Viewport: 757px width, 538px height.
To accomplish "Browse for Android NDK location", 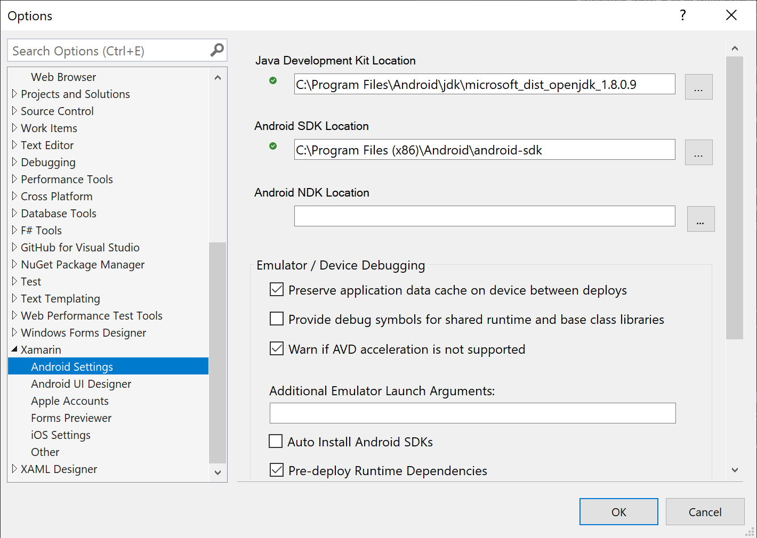I will tap(700, 219).
